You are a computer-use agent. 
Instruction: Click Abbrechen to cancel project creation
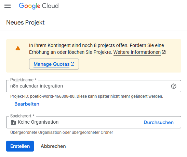click(53, 146)
